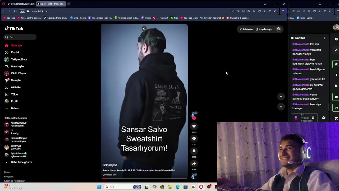Click Program footer link
This screenshot has height=191, width=339.
tap(8, 176)
